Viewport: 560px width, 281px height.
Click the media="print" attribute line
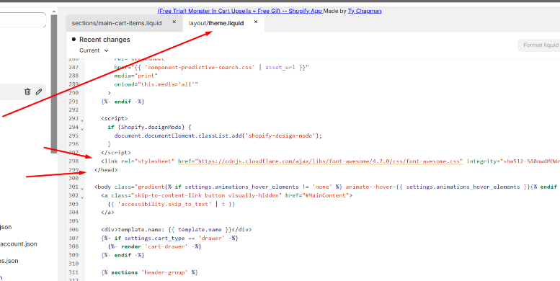click(x=135, y=76)
